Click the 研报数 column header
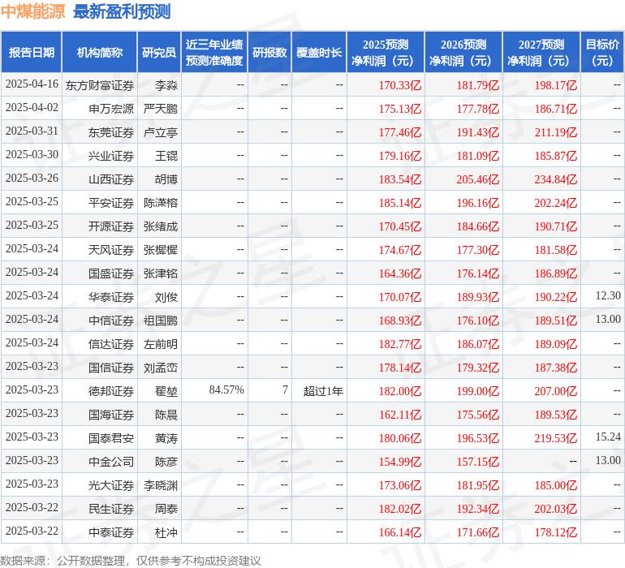The width and height of the screenshot is (625, 568). 269,52
